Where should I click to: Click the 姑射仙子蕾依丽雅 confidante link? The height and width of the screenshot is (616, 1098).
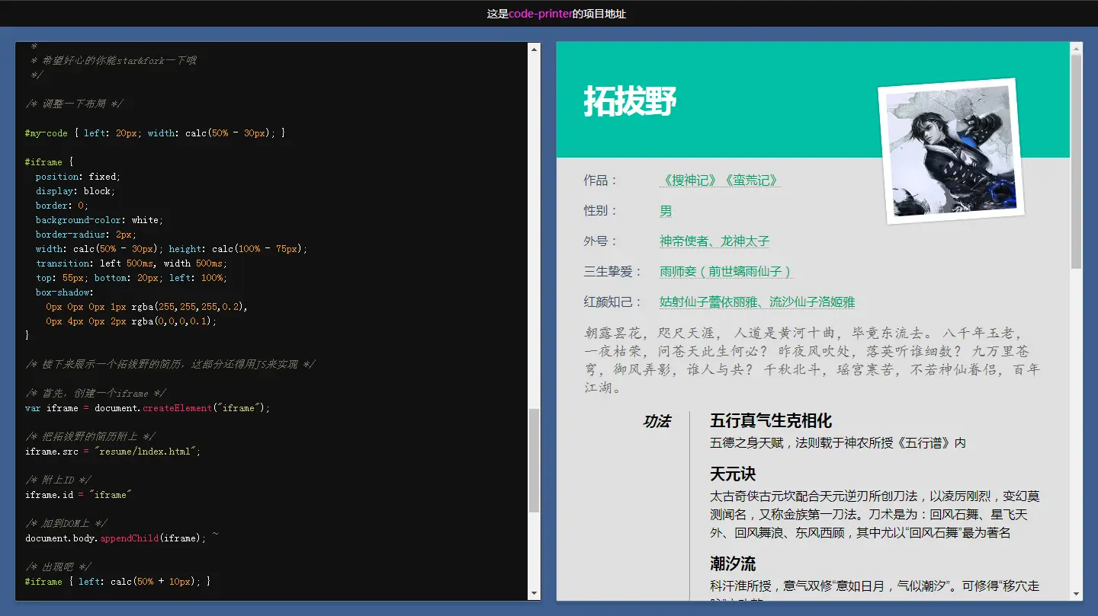coord(708,302)
